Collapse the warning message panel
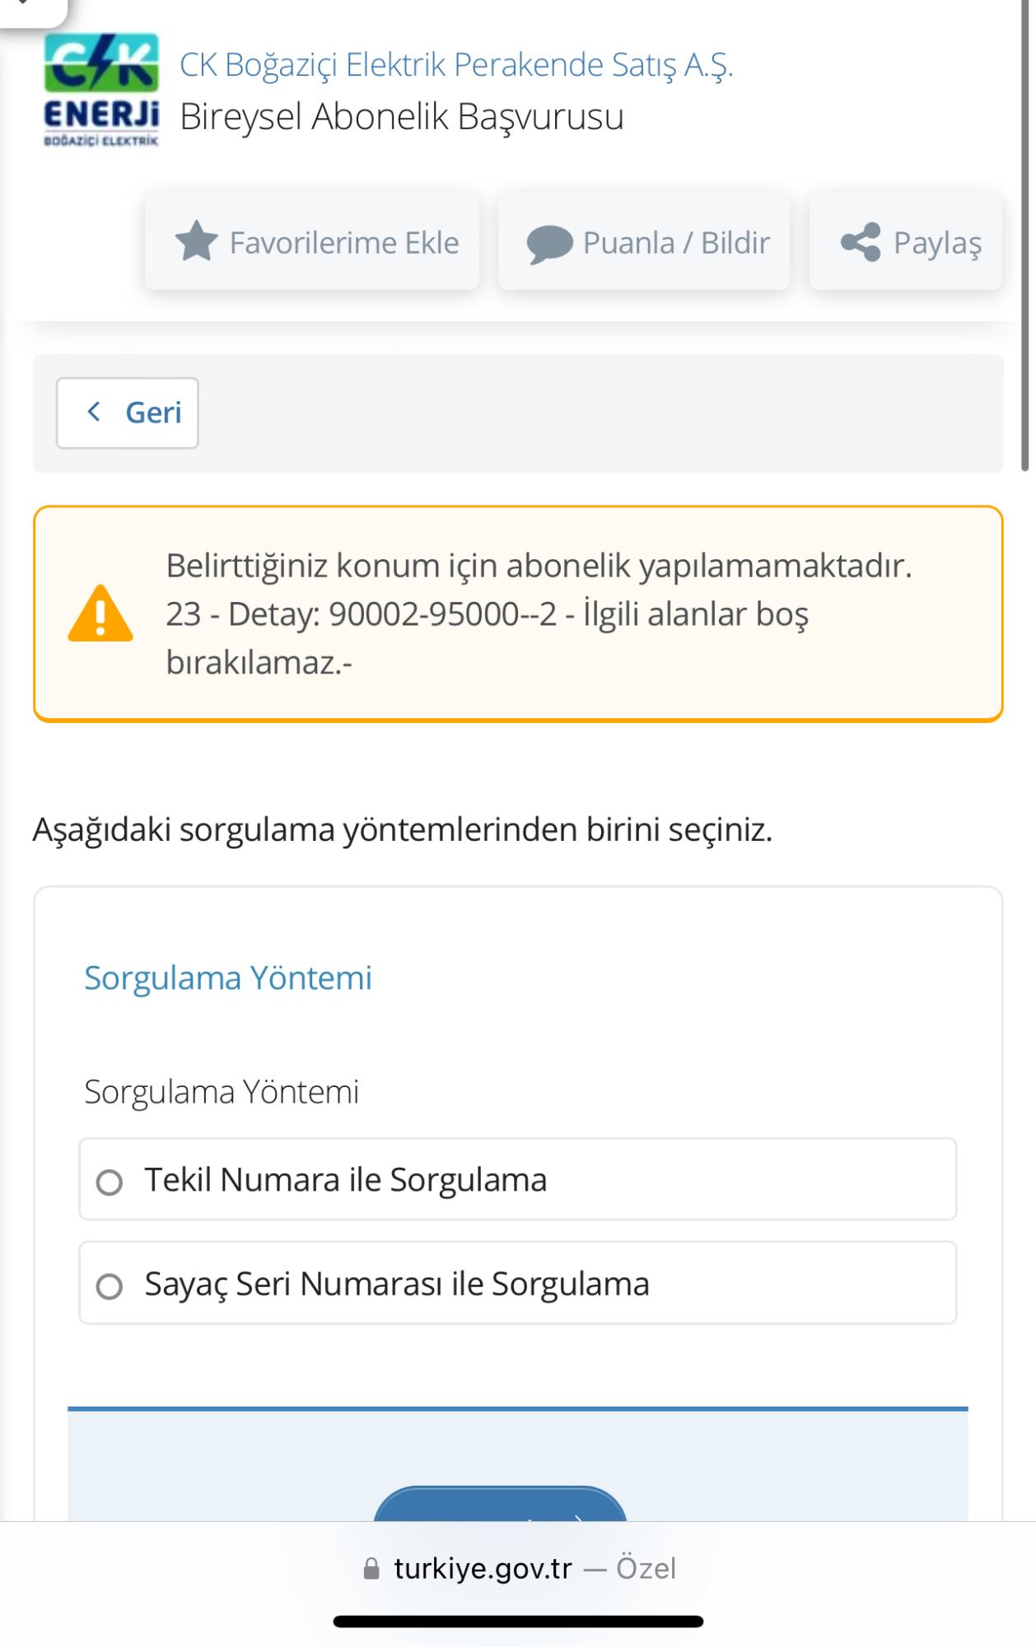Image resolution: width=1036 pixels, height=1647 pixels. 517,614
